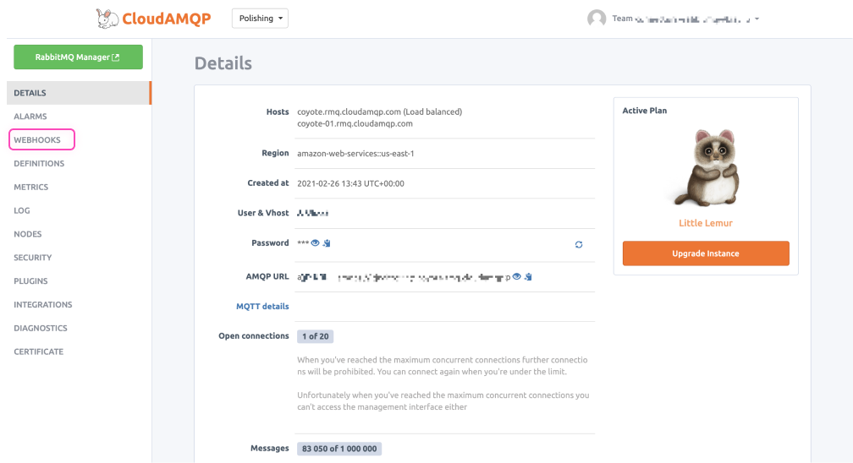Screen dimensions: 853x463
Task: Click the user avatar icon
Action: point(597,19)
